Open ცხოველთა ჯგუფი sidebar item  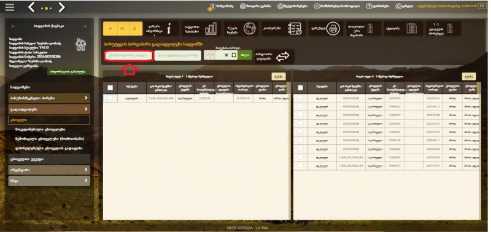coord(49,159)
